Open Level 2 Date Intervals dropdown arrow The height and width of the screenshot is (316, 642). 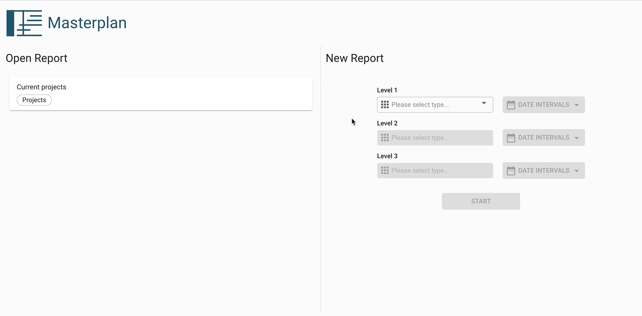(576, 138)
